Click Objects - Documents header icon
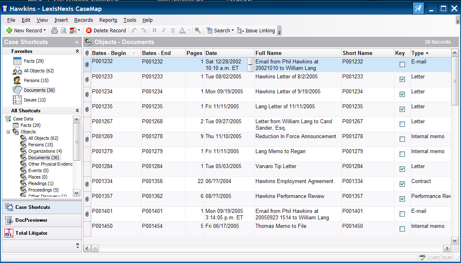461x263 pixels. point(88,42)
